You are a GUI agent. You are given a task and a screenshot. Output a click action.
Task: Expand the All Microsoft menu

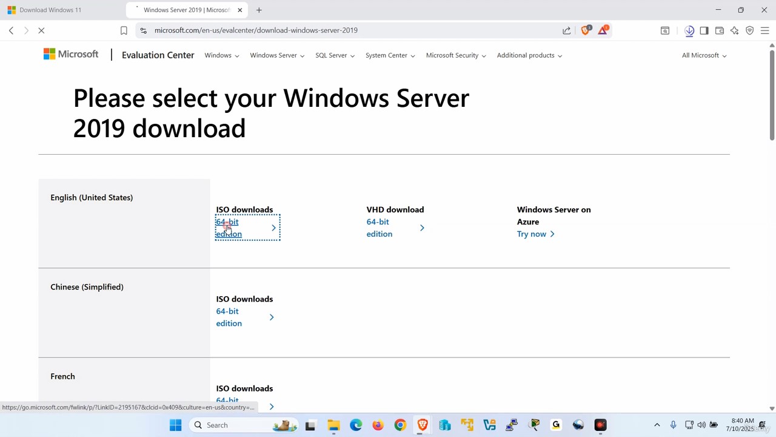point(704,55)
